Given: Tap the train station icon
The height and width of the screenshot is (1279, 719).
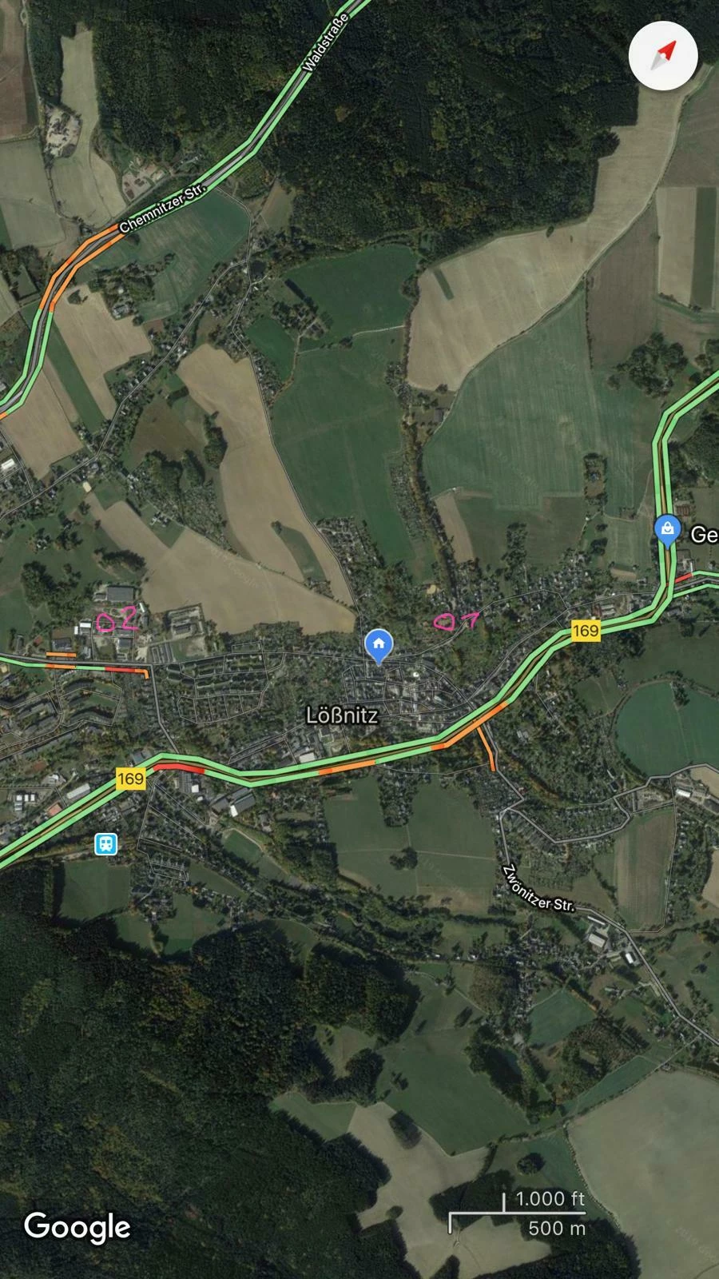Looking at the screenshot, I should click(x=105, y=844).
